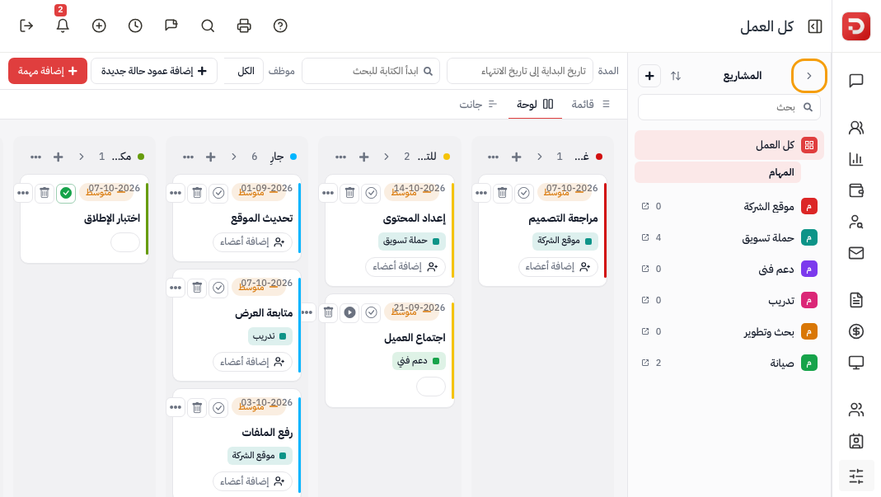This screenshot has height=497, width=881.
Task: Open the الكل employee dropdown
Action: point(243,71)
